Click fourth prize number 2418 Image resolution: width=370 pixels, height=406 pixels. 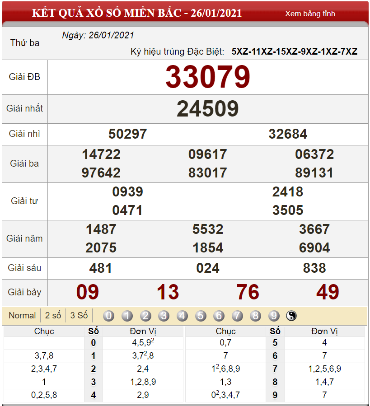(x=288, y=192)
